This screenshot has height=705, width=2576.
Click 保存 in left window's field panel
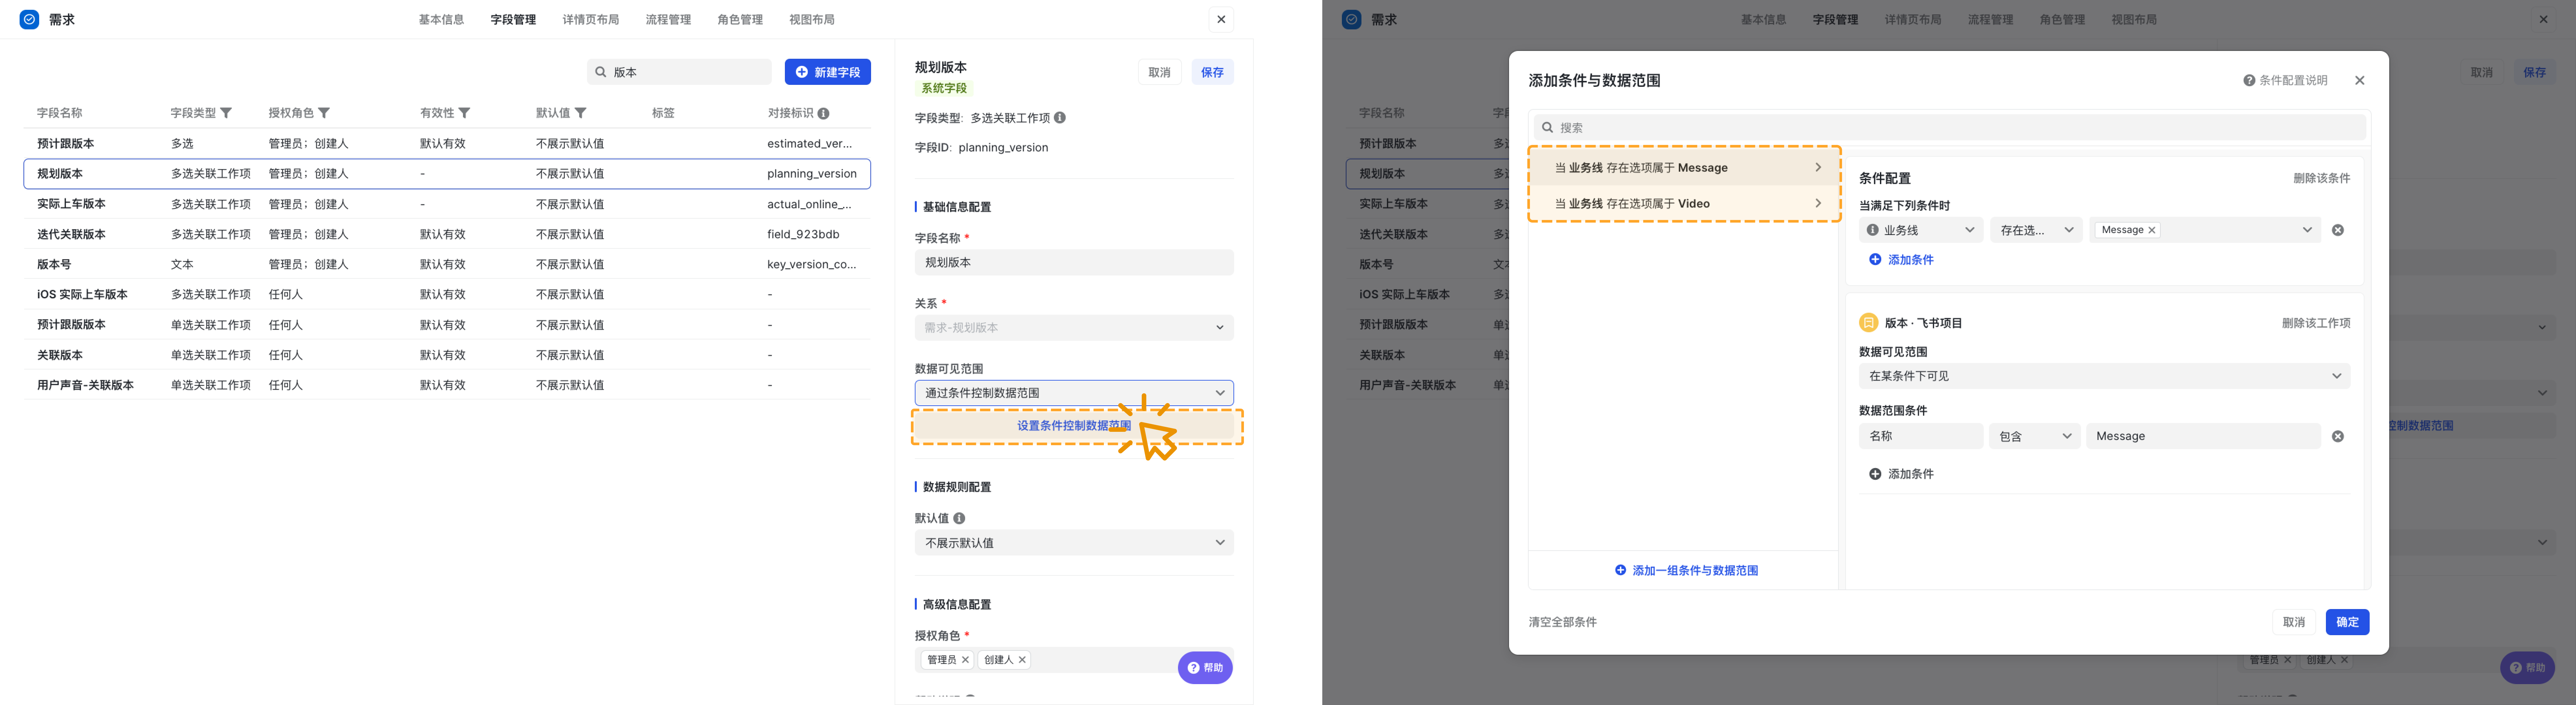coord(1212,72)
